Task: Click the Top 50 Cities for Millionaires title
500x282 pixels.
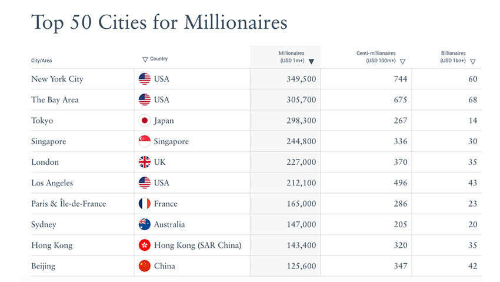Action: coord(159,22)
